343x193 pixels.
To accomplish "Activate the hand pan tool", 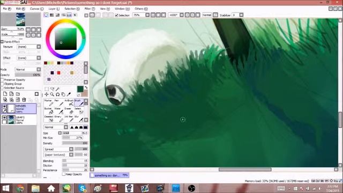I will (63, 94).
